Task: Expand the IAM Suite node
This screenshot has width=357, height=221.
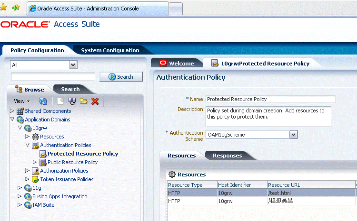Action: click(x=20, y=204)
